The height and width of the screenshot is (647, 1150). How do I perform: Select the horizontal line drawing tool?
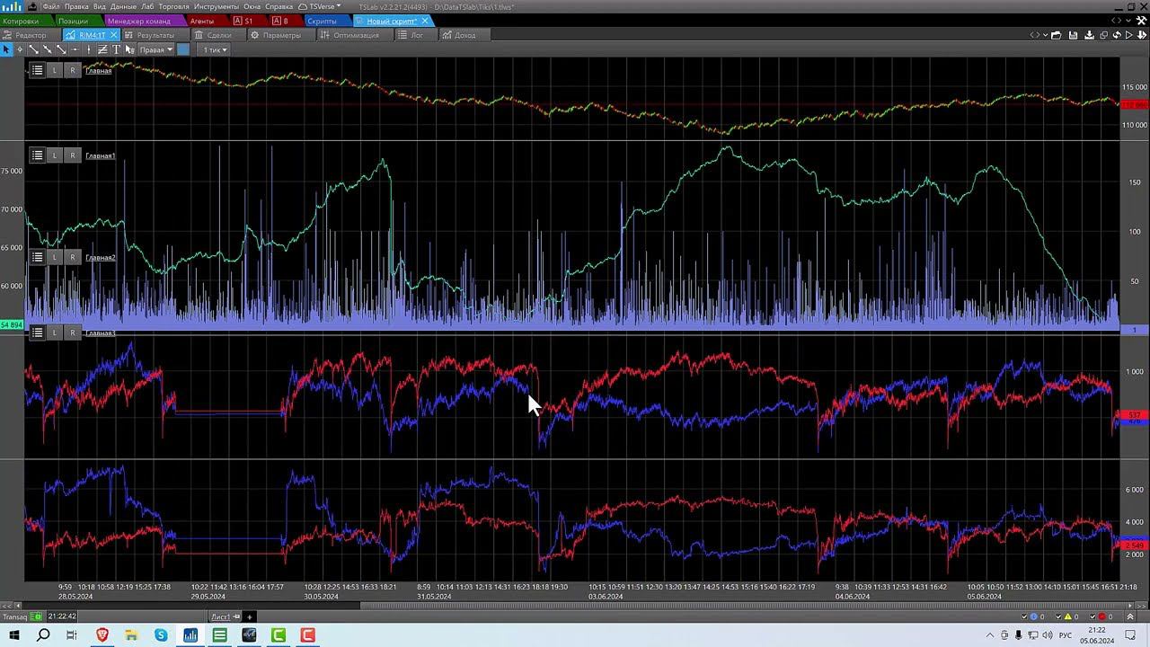[75, 49]
